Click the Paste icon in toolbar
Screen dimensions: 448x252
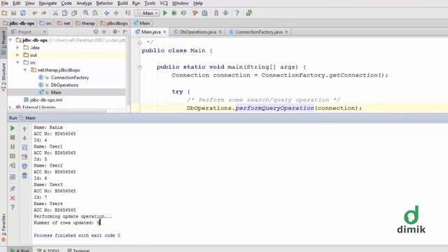coord(74,13)
